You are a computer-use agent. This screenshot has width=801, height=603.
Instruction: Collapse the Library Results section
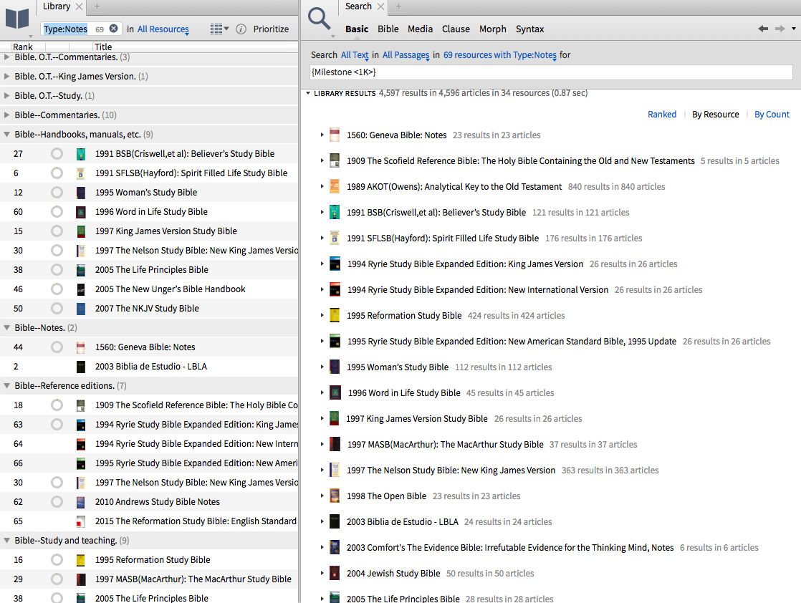[x=308, y=93]
